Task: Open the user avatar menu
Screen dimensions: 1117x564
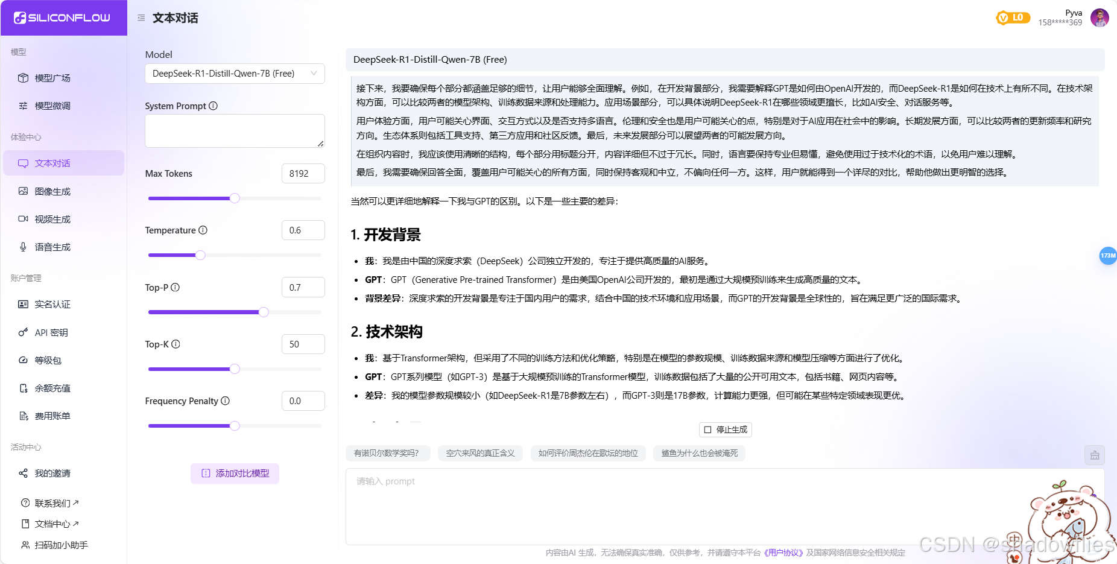Action: pos(1100,17)
